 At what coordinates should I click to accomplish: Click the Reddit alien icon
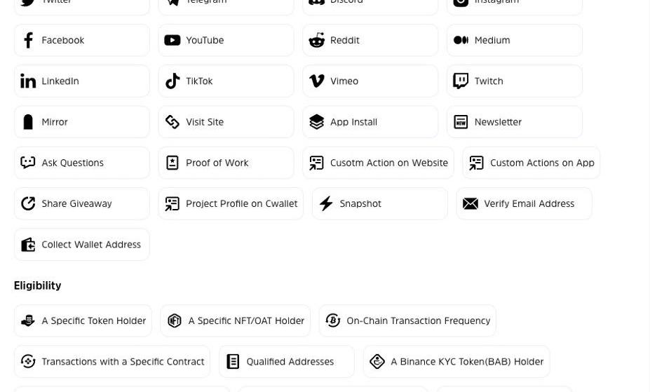pyautogui.click(x=317, y=41)
